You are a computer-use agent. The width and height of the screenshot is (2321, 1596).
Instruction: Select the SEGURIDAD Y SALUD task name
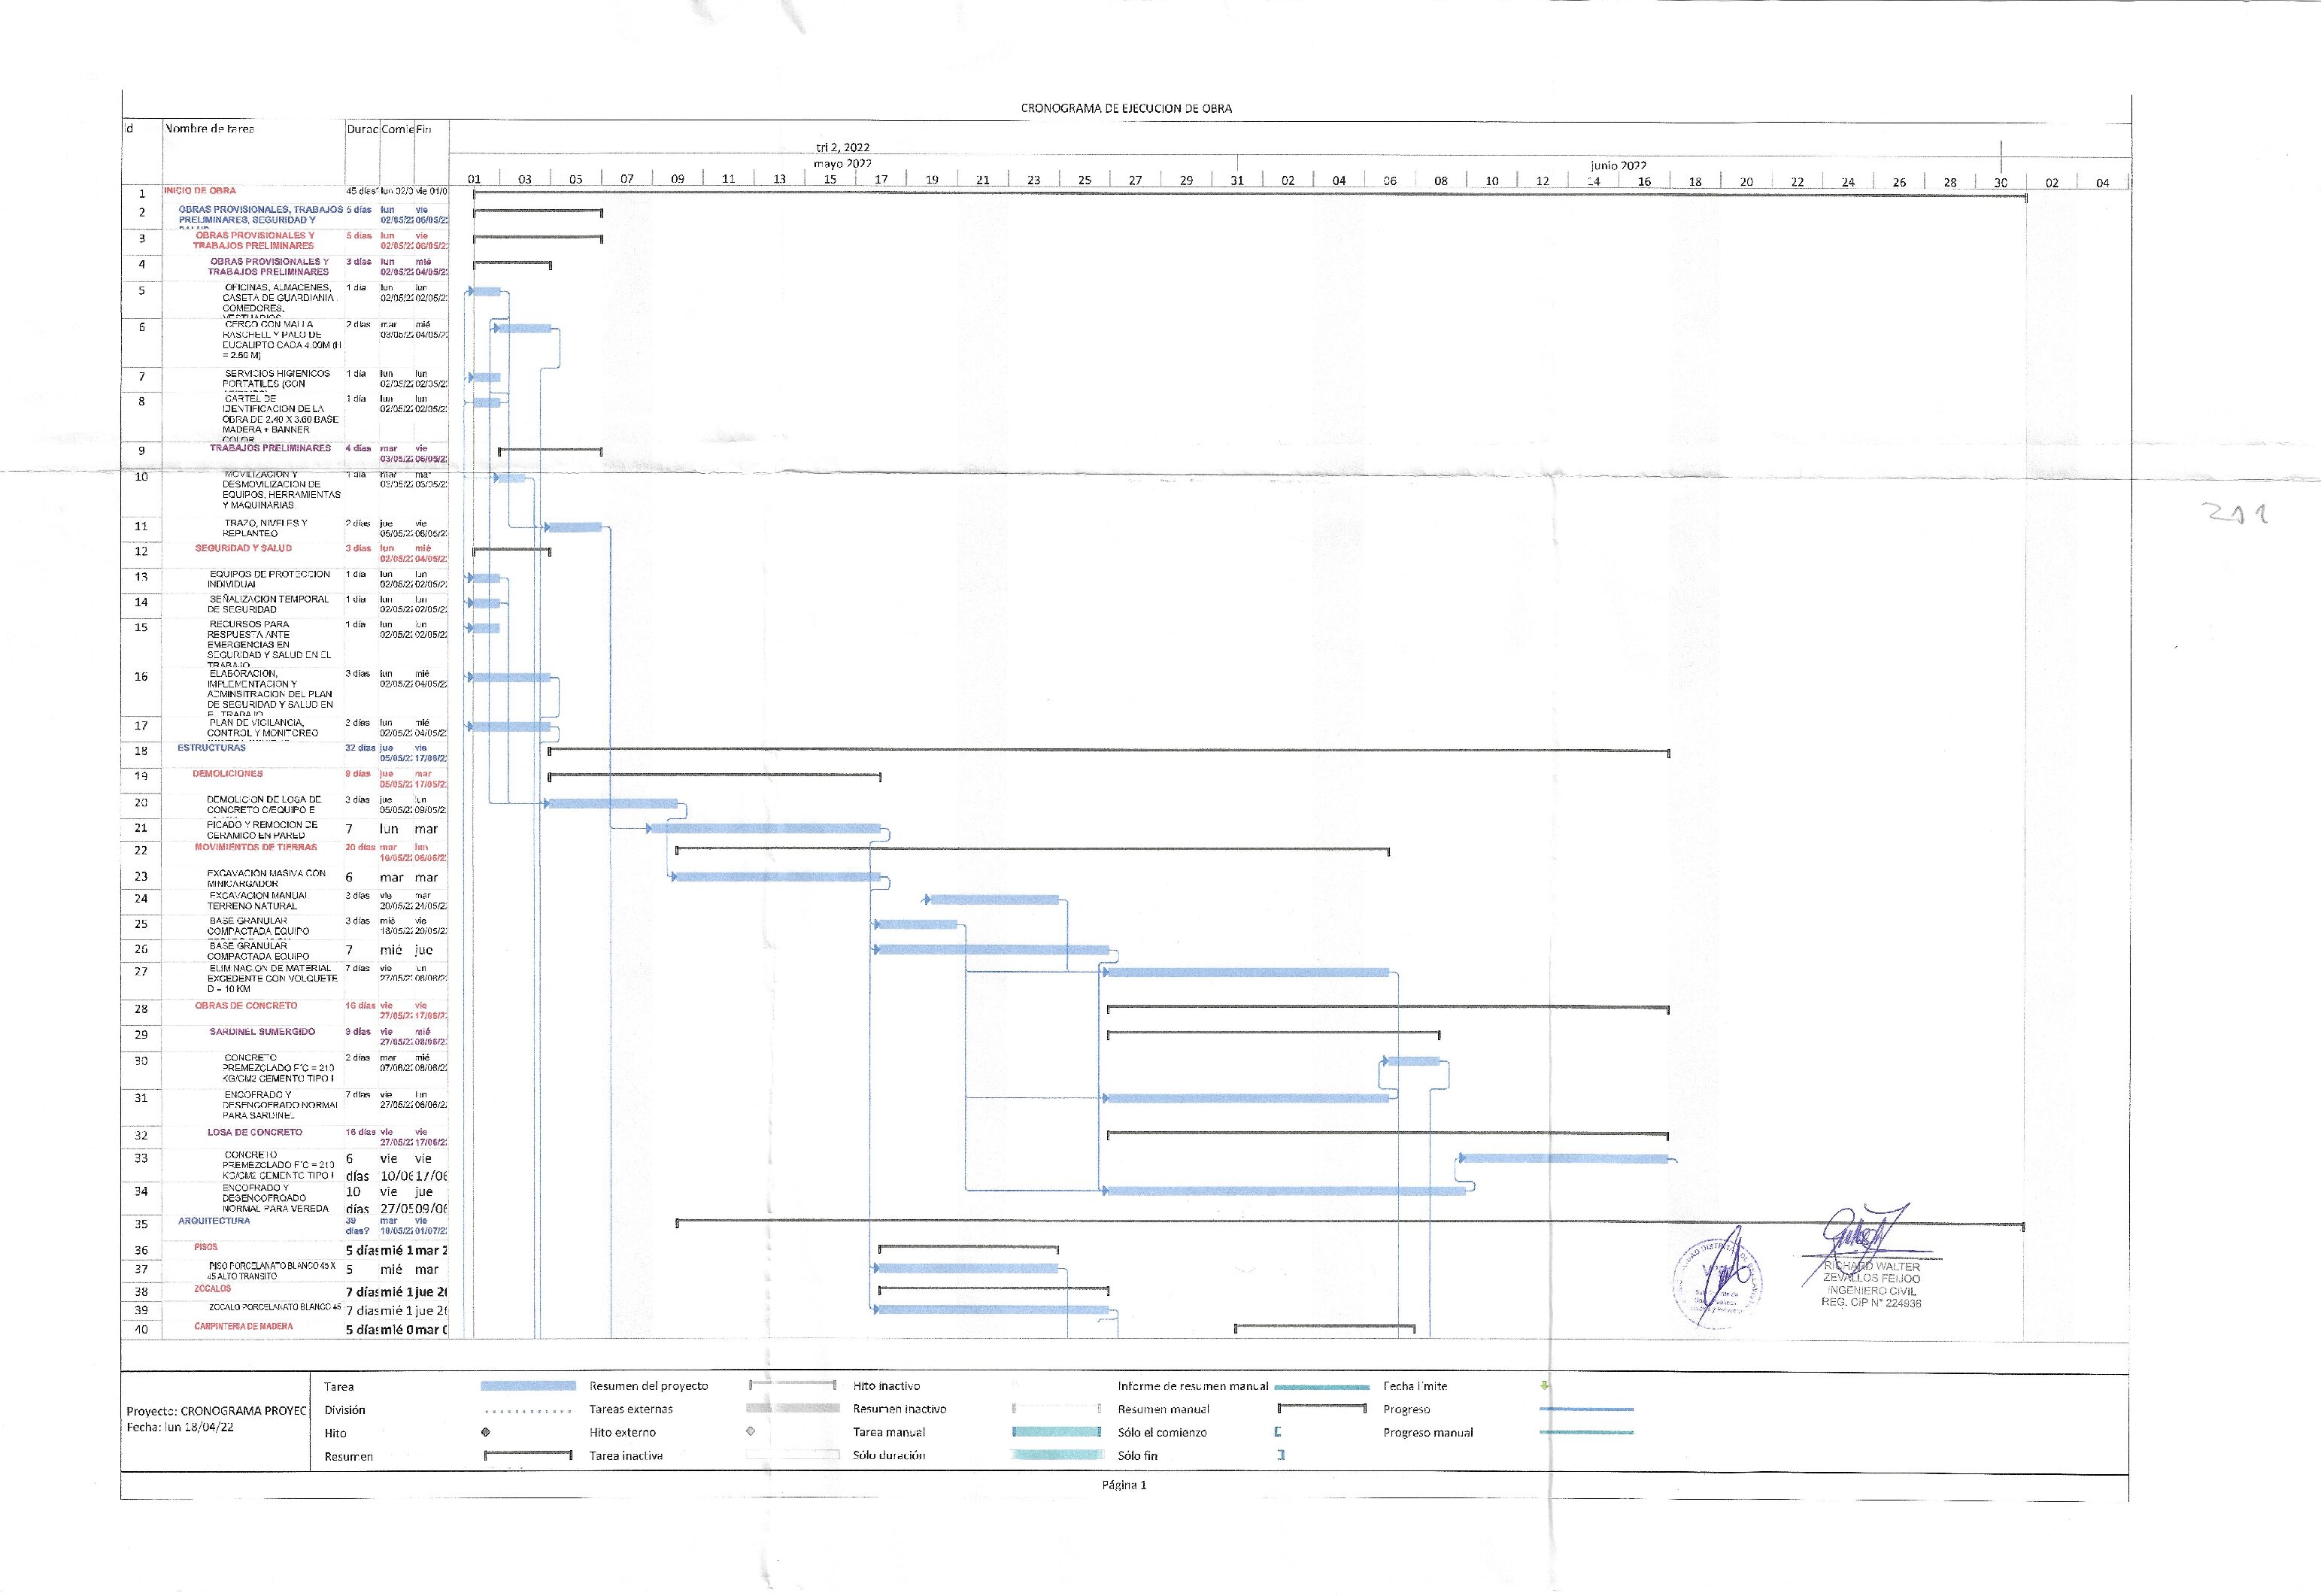(x=243, y=548)
